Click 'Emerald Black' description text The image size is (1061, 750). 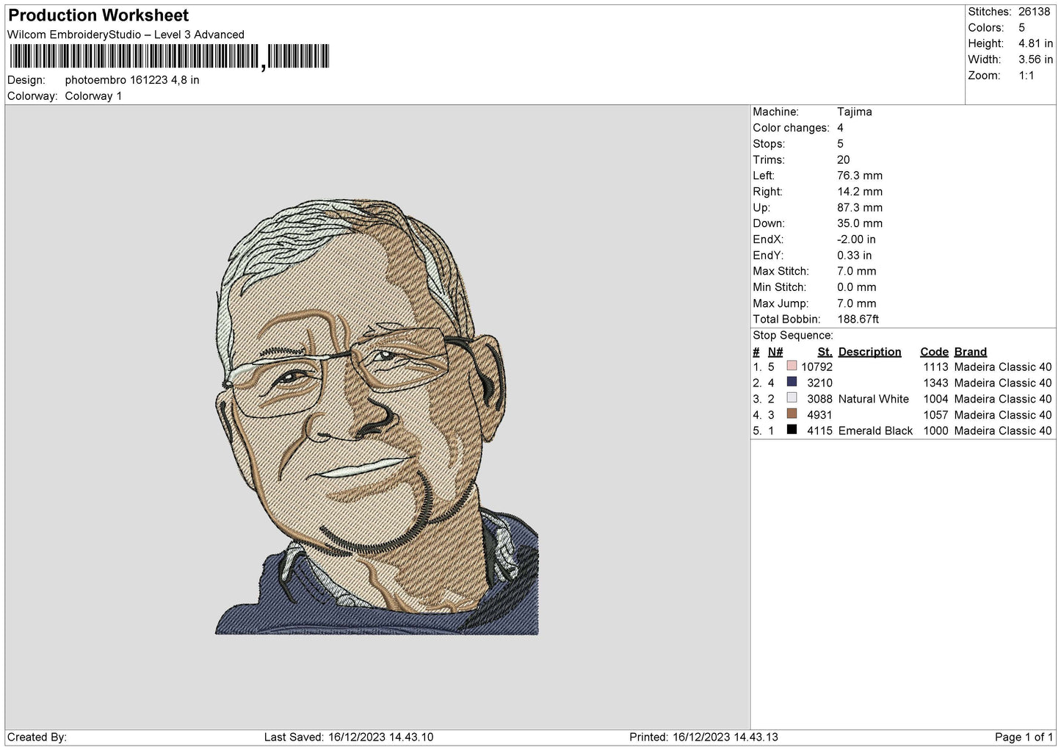(875, 431)
